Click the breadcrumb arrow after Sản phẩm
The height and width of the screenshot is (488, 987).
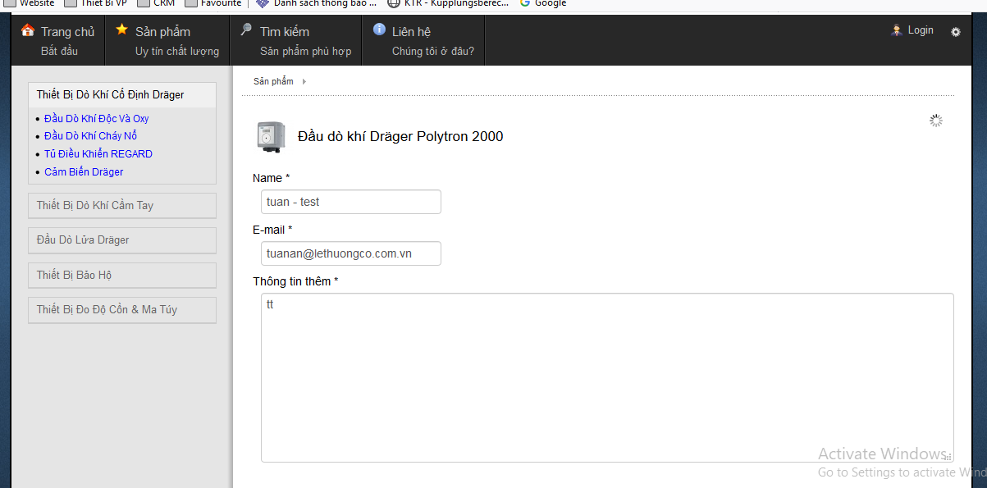coord(304,81)
